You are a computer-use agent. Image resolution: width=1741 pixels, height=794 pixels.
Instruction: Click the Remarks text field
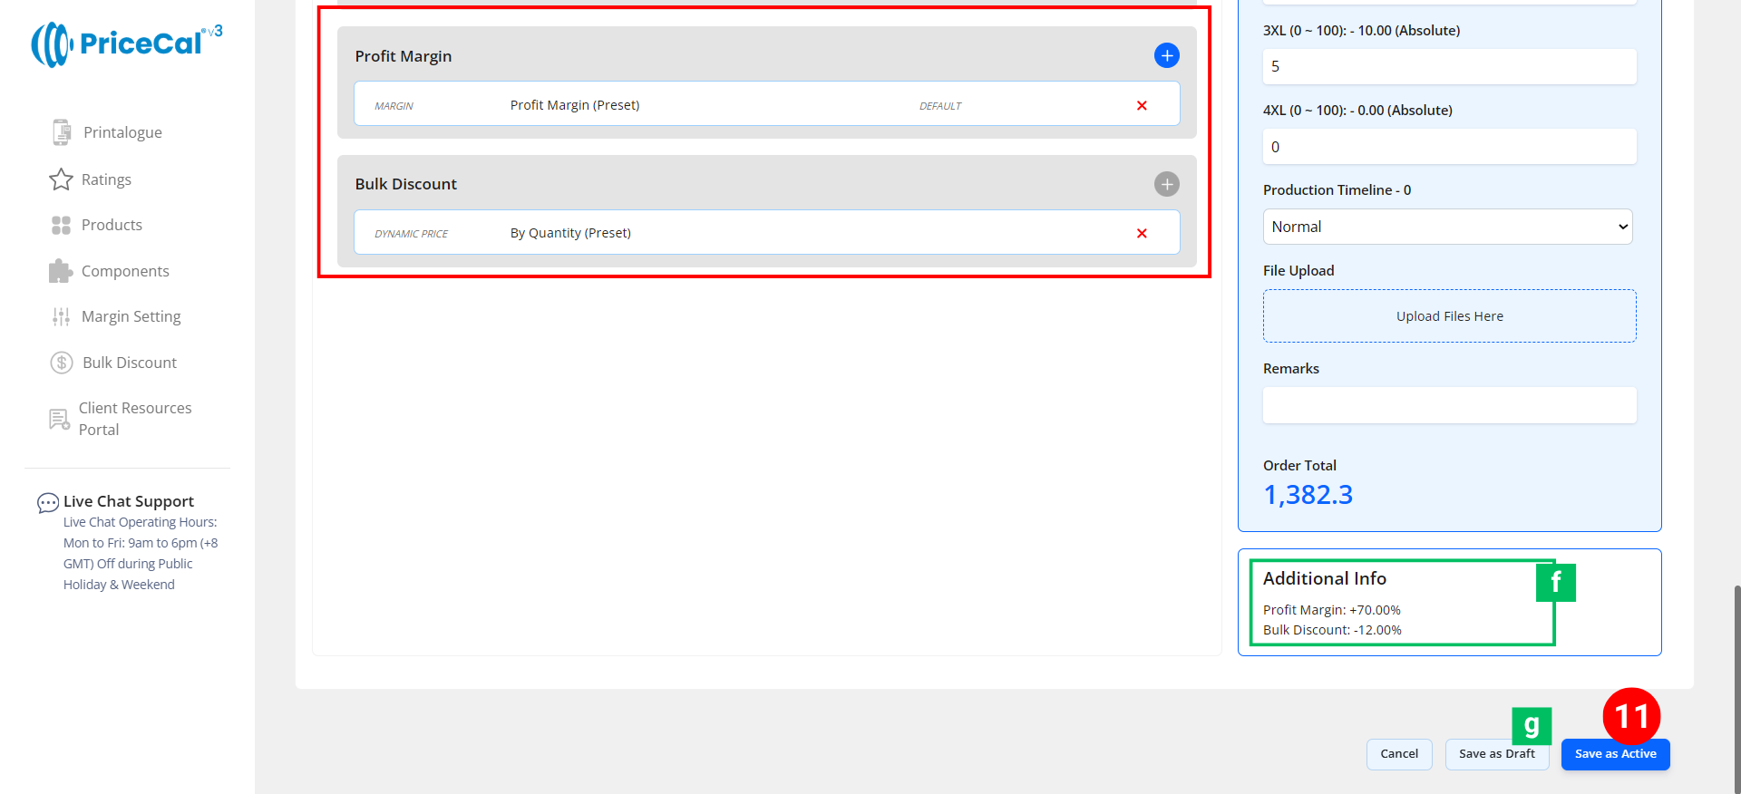[x=1449, y=405]
